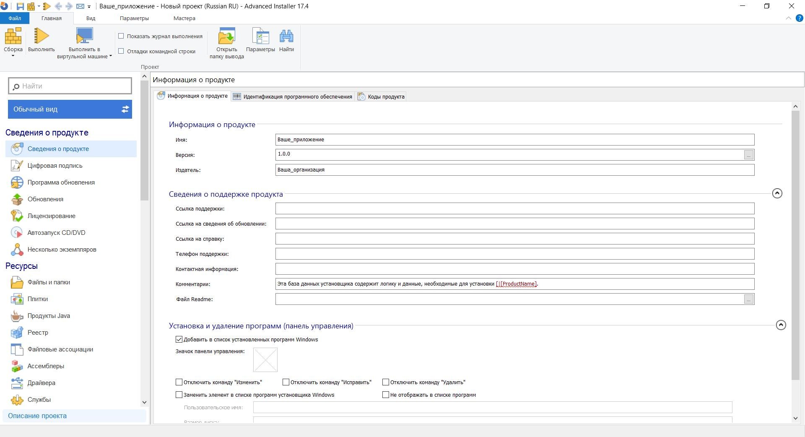Viewport: 805px width, 437px height.
Task: Click the Найти binoculars icon
Action: point(286,36)
